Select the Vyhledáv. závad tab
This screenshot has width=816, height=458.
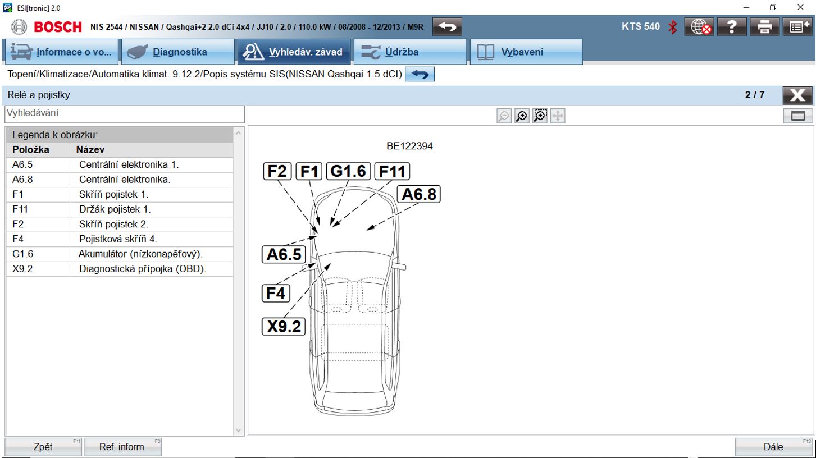pos(294,52)
